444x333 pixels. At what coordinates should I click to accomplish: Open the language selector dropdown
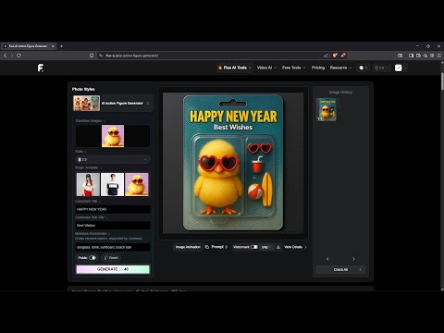coord(381,68)
